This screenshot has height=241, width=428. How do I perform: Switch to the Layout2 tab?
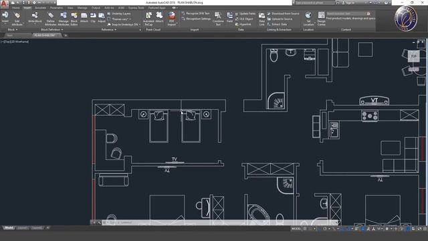pos(37,228)
